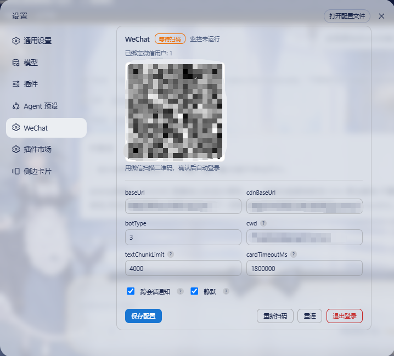This screenshot has height=356, width=394.
Task: Toggle the 静默 checkbox
Action: point(194,291)
